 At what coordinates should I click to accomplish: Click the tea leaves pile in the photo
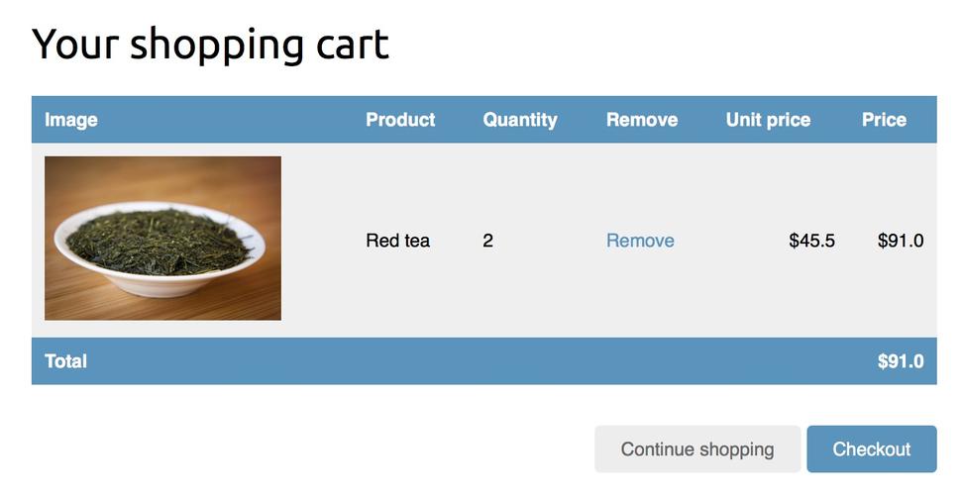pos(159,238)
